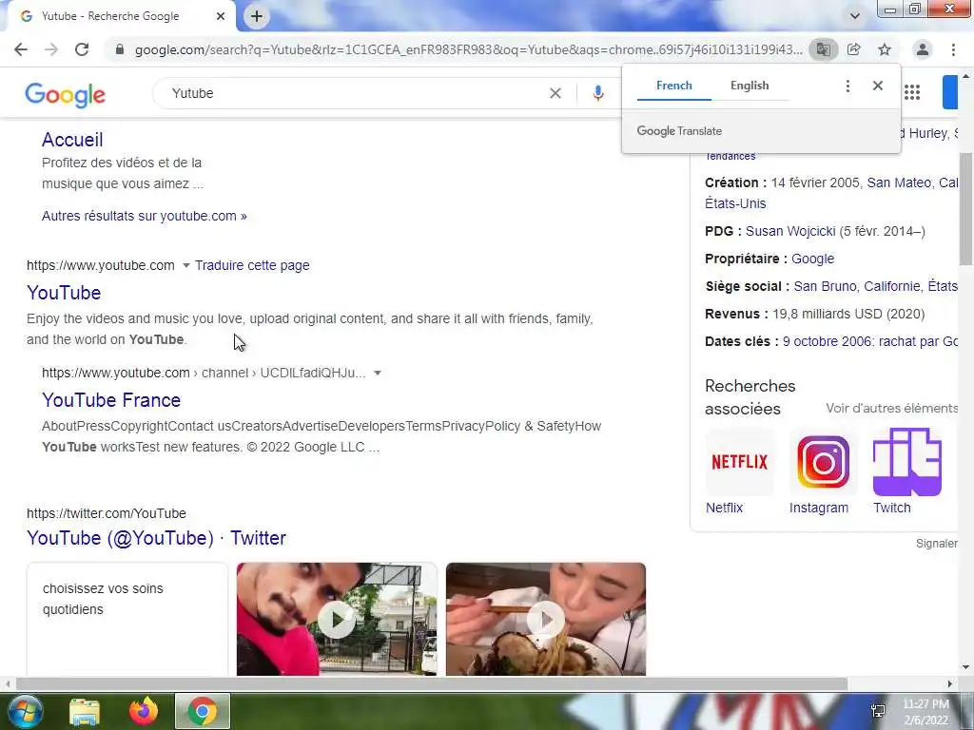Viewport: 974px width, 730px height.
Task: Click the horizontal scrollbar right arrow
Action: pos(950,684)
